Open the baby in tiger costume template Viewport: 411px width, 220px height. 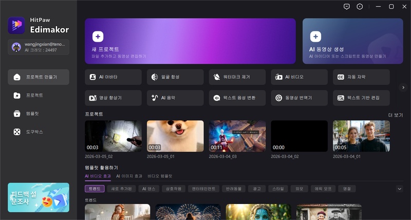pos(118,212)
